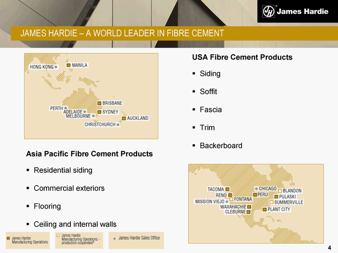The width and height of the screenshot is (338, 253).
Task: Select the production suspended legend entry
Action: tap(79, 240)
